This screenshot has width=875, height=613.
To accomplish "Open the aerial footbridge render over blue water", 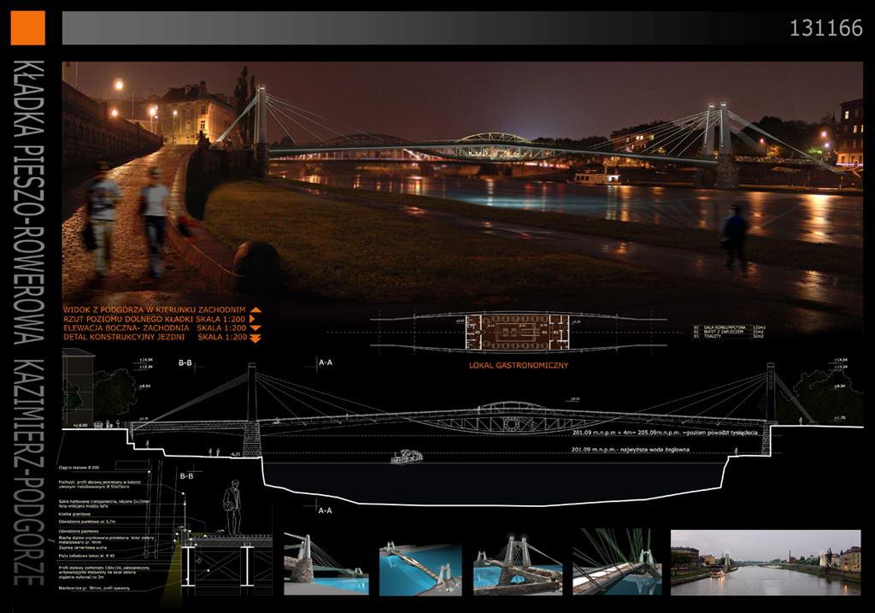I will [x=420, y=565].
